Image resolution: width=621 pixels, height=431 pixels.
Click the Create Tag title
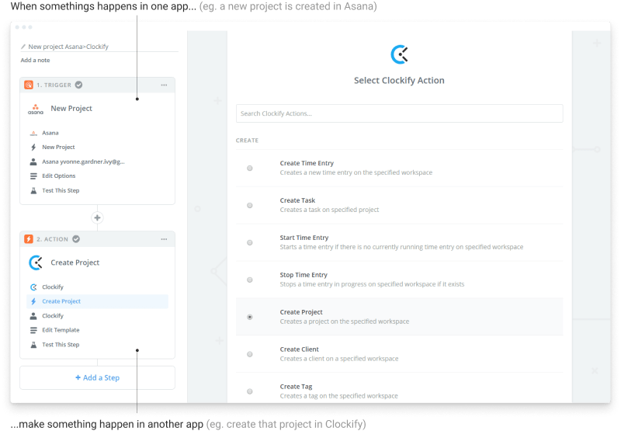(296, 387)
